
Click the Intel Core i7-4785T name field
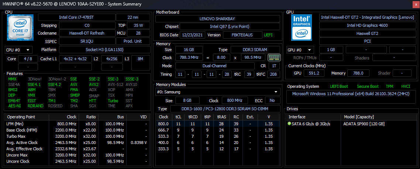pyautogui.click(x=76, y=17)
